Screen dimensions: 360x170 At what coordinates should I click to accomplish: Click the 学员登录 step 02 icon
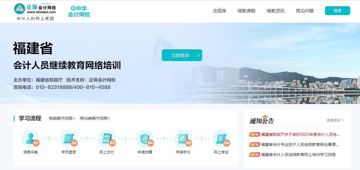(69, 139)
